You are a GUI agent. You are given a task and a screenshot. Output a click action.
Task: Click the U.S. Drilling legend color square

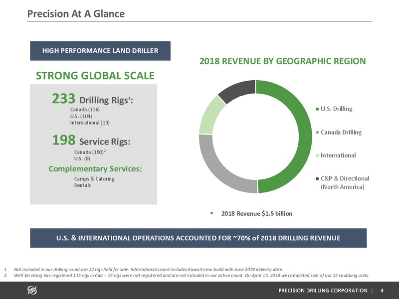click(x=317, y=109)
